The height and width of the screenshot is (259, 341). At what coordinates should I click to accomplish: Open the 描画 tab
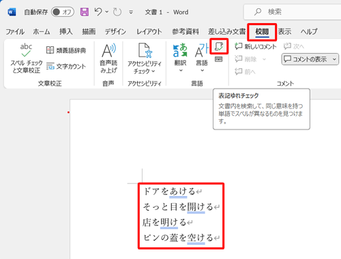pos(89,31)
